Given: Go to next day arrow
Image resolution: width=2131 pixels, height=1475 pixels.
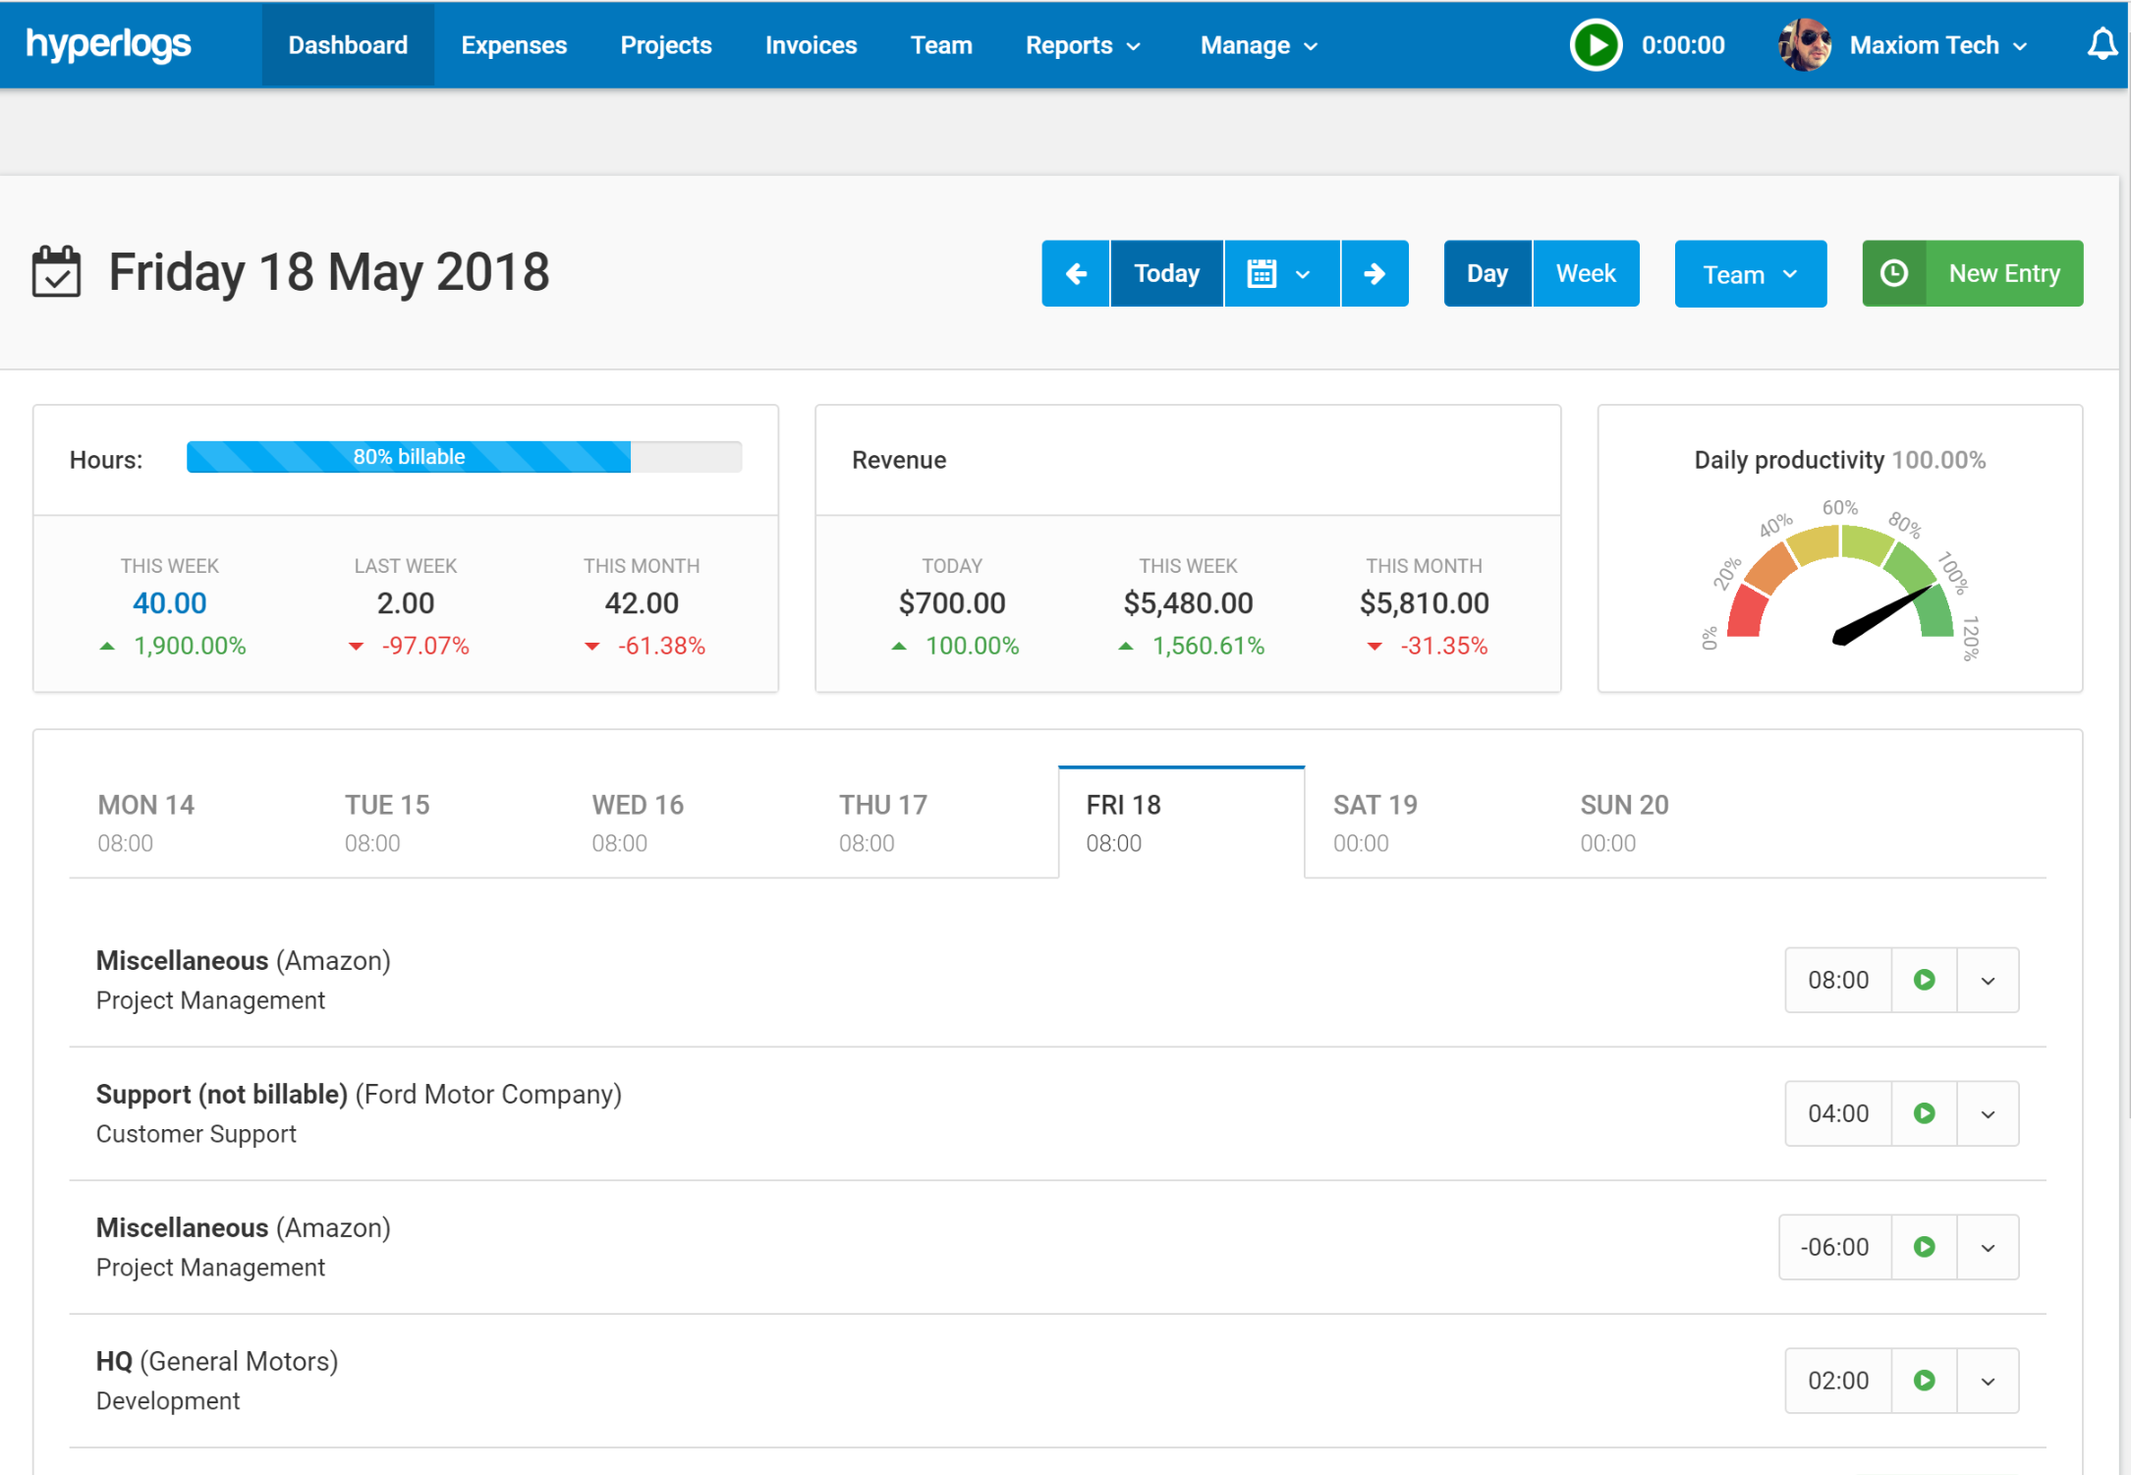Looking at the screenshot, I should coord(1374,273).
